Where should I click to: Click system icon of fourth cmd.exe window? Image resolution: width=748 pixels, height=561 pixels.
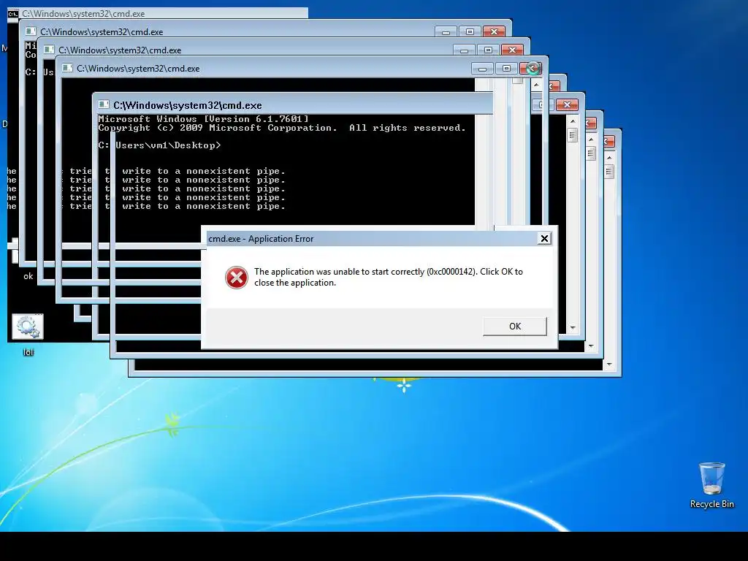tap(67, 68)
